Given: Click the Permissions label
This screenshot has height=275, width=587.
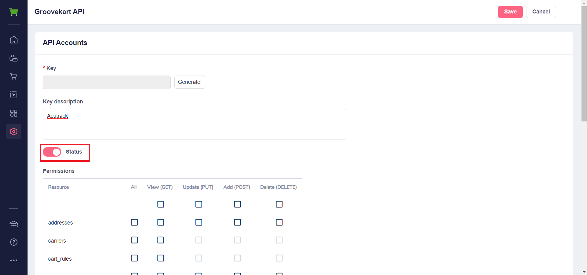Looking at the screenshot, I should (59, 171).
